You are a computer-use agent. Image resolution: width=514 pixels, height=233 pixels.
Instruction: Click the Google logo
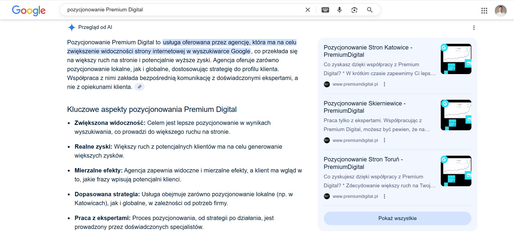[x=29, y=10]
